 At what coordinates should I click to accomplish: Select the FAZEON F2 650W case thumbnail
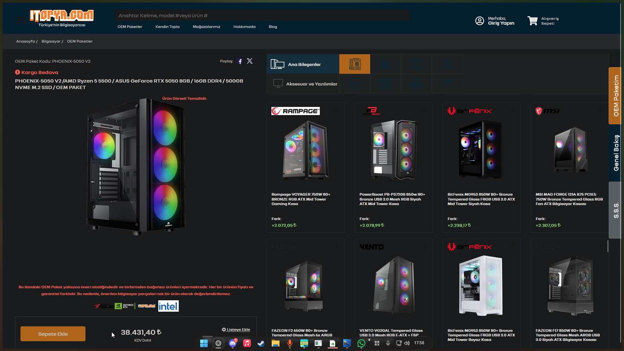coord(304,286)
